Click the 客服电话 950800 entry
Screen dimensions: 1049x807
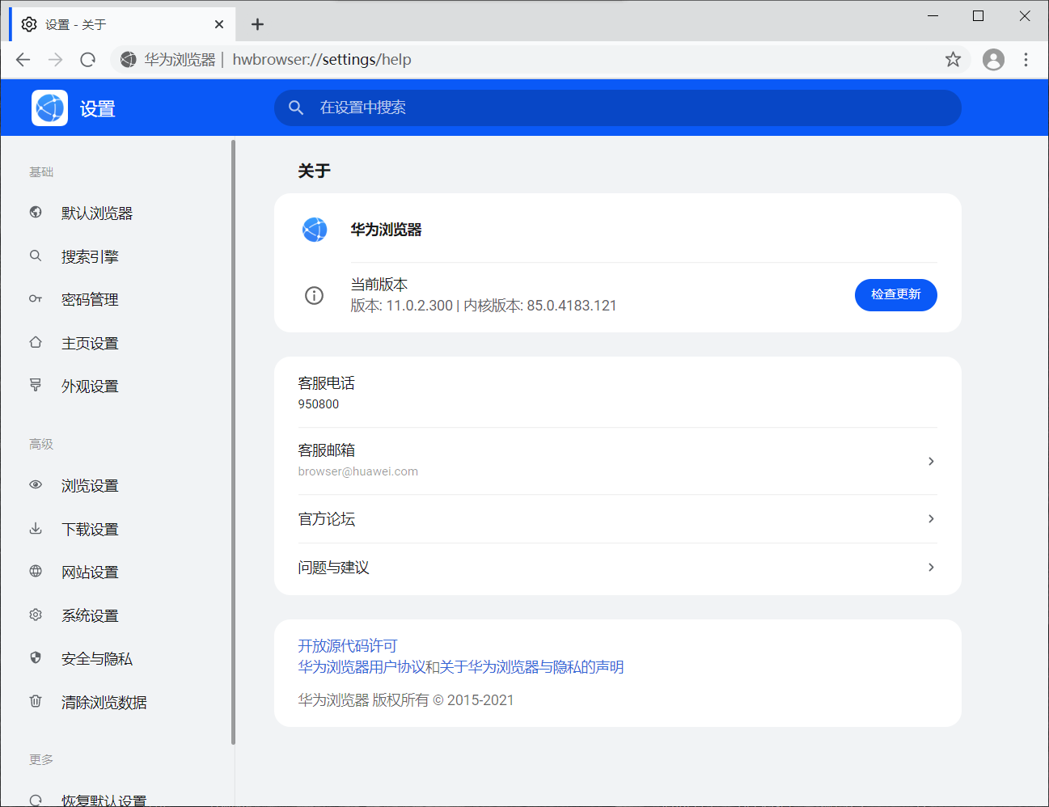point(617,392)
